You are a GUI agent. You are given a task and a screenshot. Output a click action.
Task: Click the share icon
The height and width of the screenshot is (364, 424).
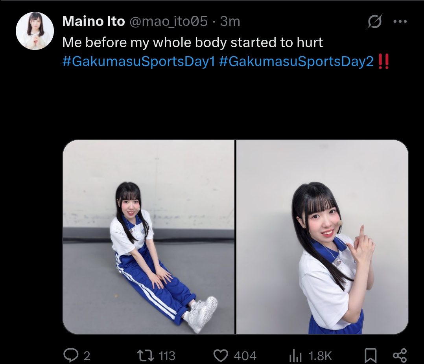400,355
